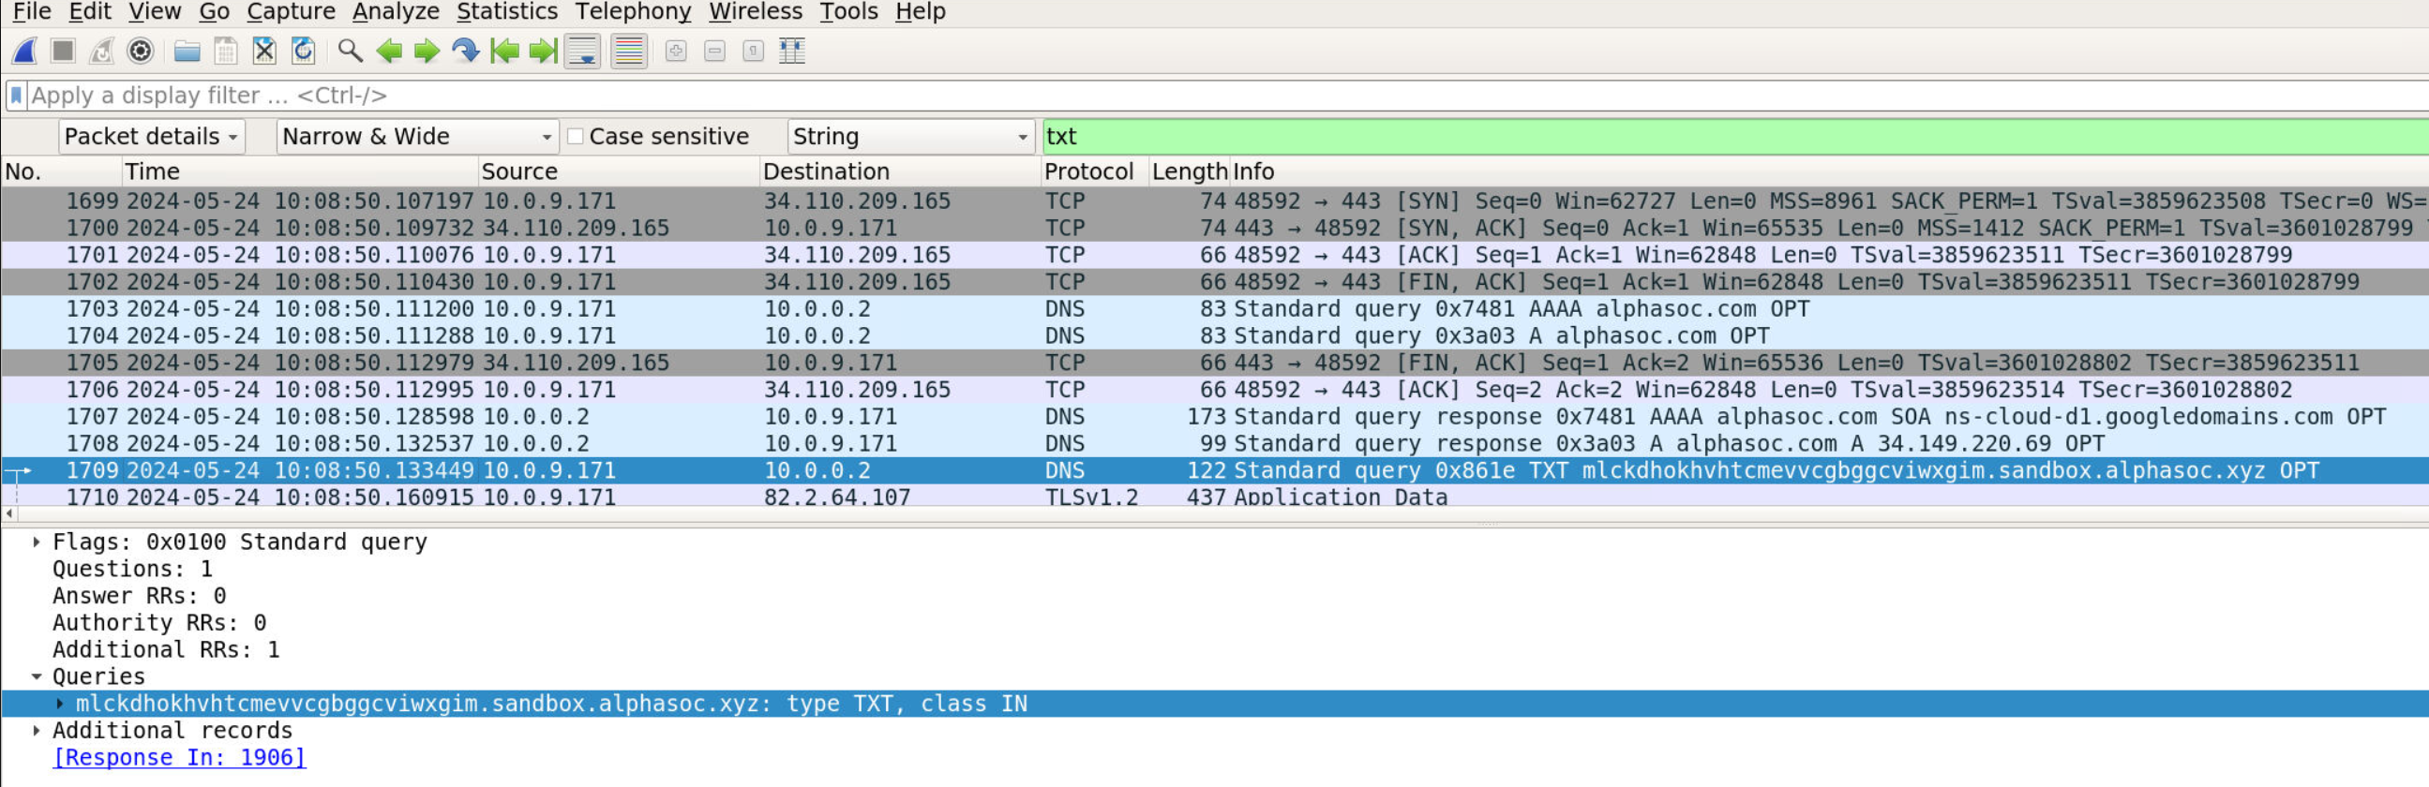Toggle packet coloring rules button
This screenshot has width=2429, height=787.
point(629,51)
